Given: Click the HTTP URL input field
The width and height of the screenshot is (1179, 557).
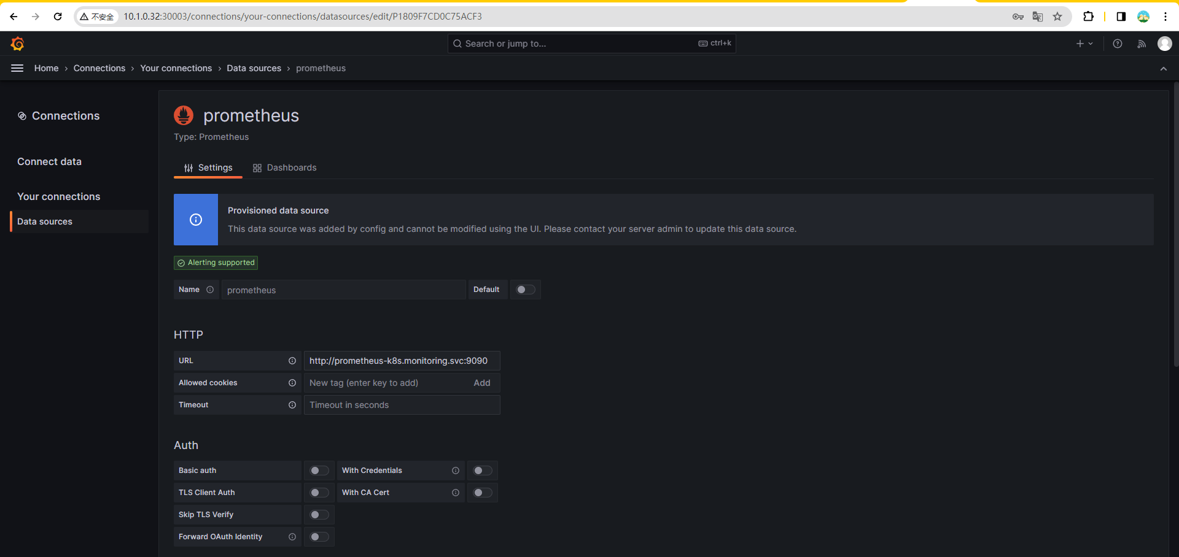Looking at the screenshot, I should 402,361.
